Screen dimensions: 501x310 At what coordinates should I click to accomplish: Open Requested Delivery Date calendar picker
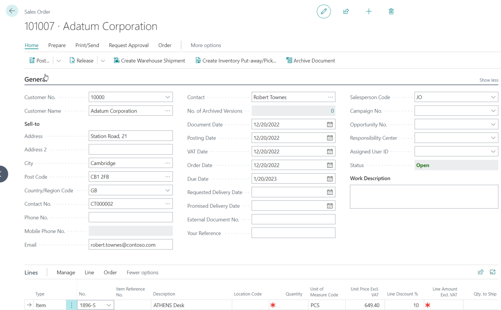(330, 192)
